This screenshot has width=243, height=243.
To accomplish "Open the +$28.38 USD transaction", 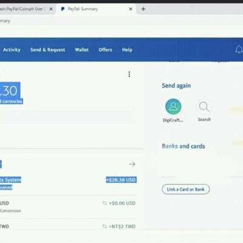I will tap(68, 183).
